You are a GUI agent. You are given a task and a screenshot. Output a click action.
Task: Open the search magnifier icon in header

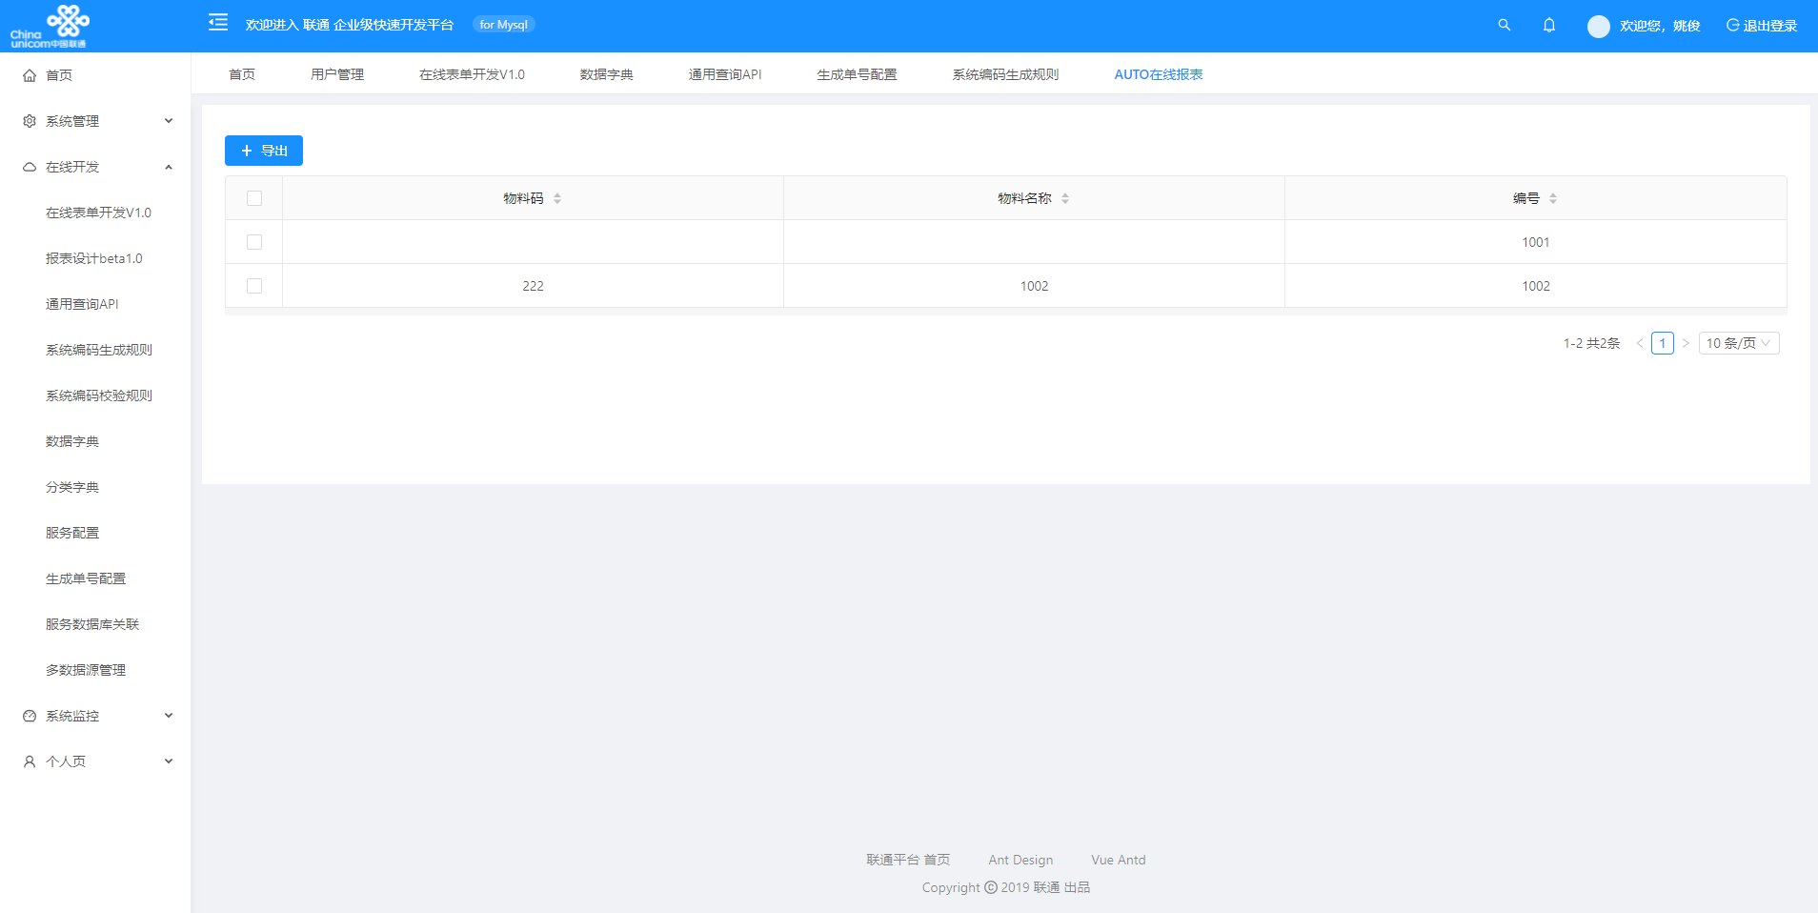tap(1505, 25)
